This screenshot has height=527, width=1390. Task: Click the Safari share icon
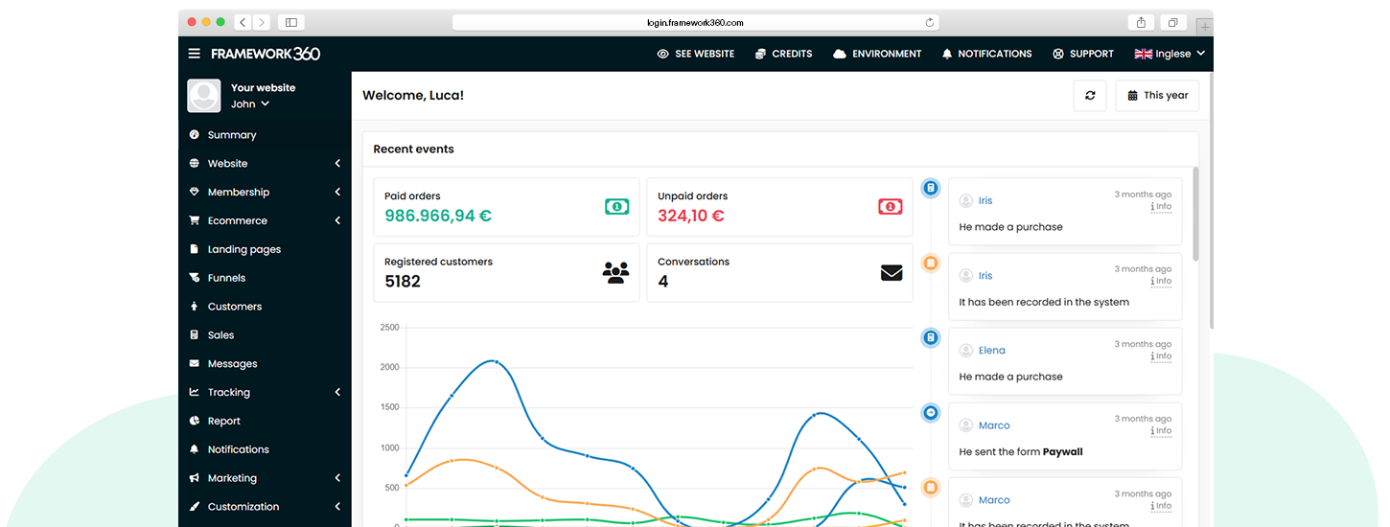coord(1141,22)
